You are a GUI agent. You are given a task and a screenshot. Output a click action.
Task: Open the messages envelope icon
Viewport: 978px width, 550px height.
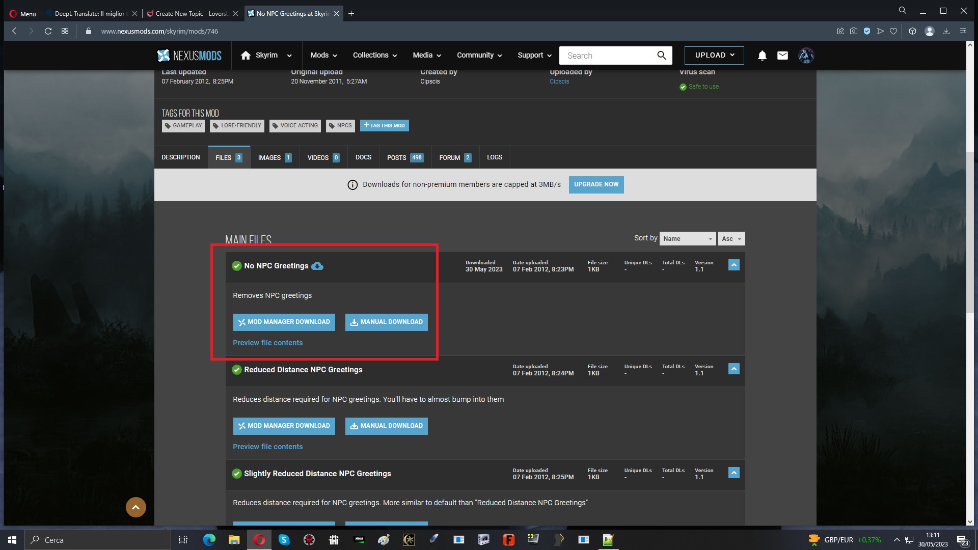point(782,56)
